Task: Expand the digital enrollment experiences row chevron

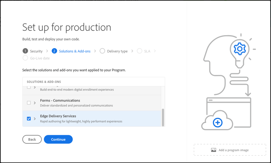Action: 35,87
